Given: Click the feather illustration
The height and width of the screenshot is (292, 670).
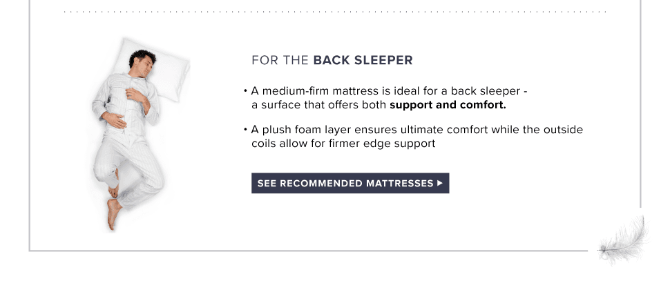Looking at the screenshot, I should [x=624, y=239].
